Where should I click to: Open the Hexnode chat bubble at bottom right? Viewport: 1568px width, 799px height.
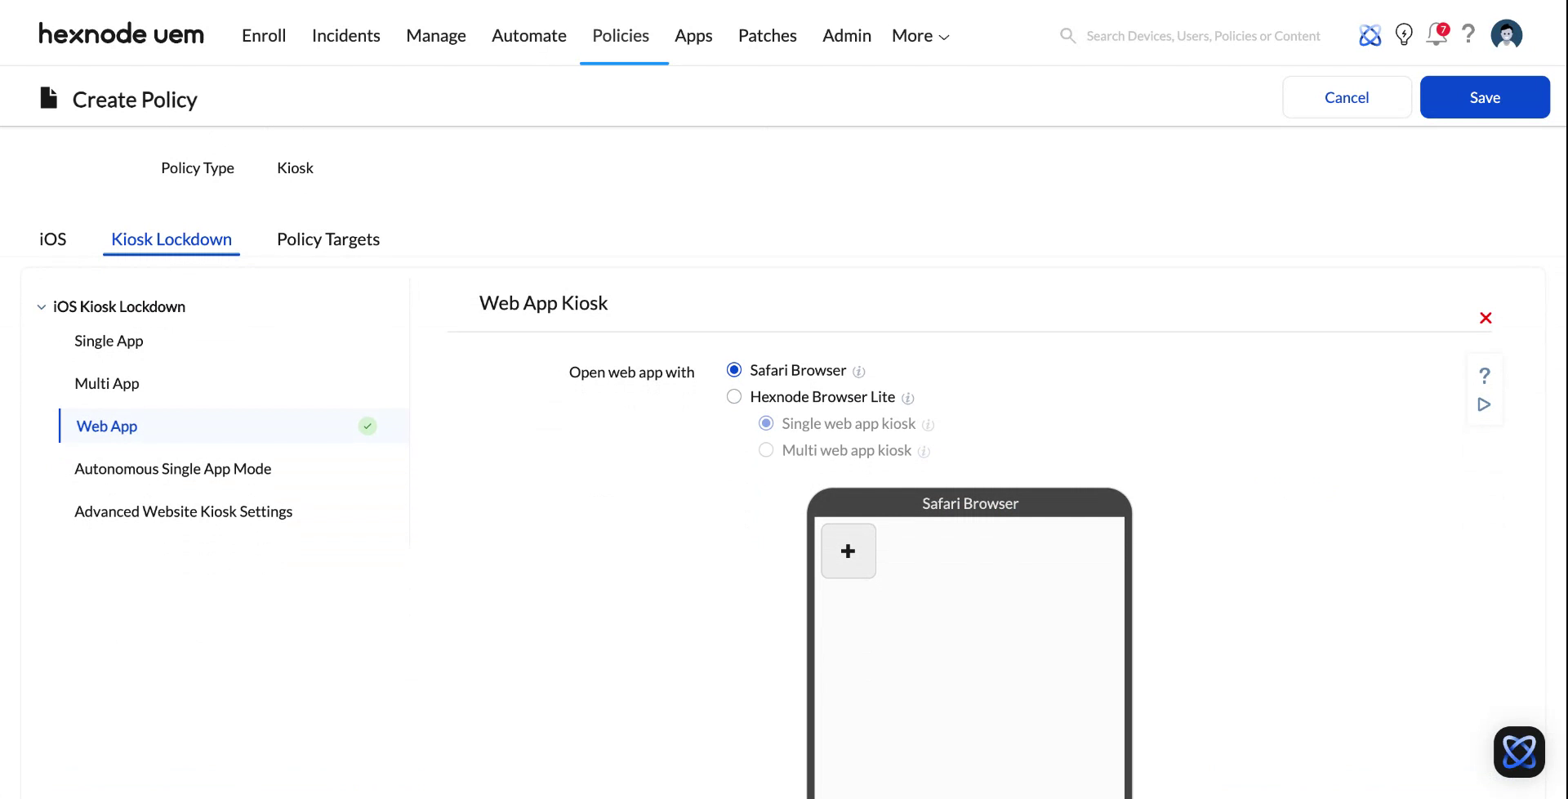pyautogui.click(x=1519, y=752)
